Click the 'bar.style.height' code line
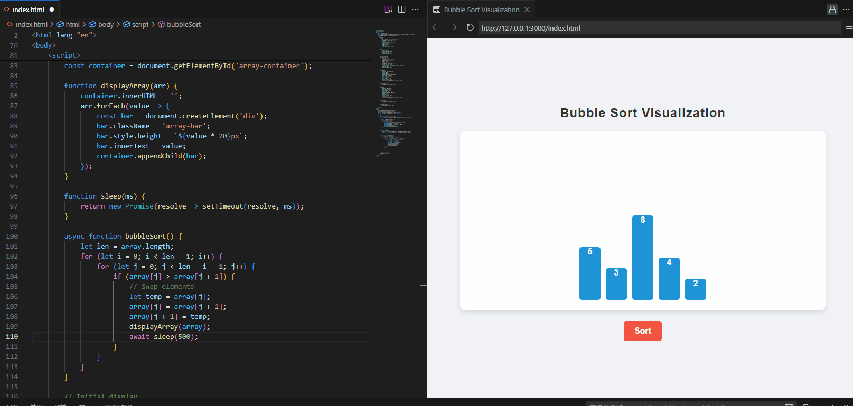Screen dimensions: 853x406 (172, 136)
